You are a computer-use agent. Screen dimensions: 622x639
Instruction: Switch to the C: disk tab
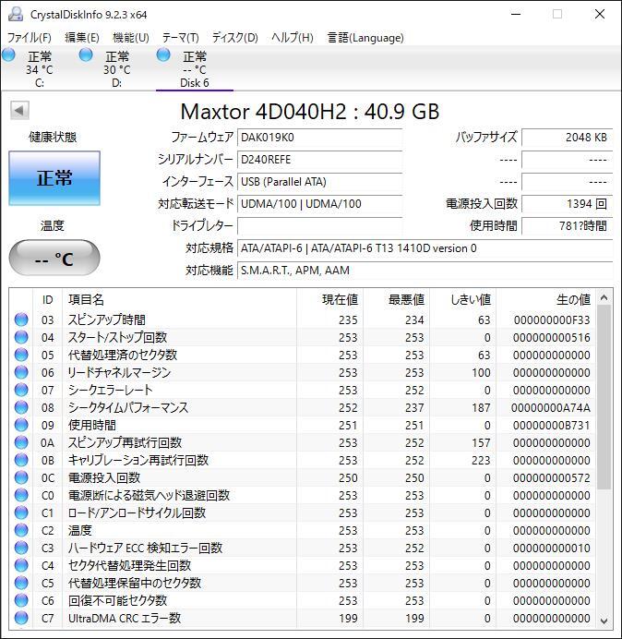click(40, 68)
